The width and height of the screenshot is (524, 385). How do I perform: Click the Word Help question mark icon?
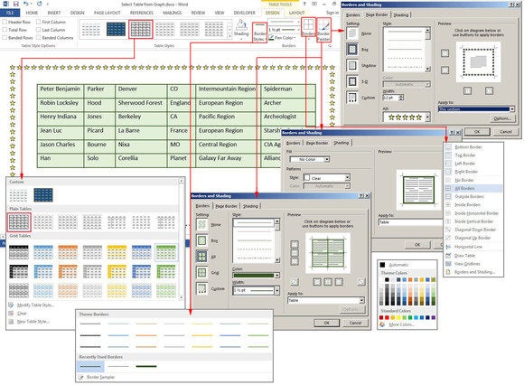point(304,4)
